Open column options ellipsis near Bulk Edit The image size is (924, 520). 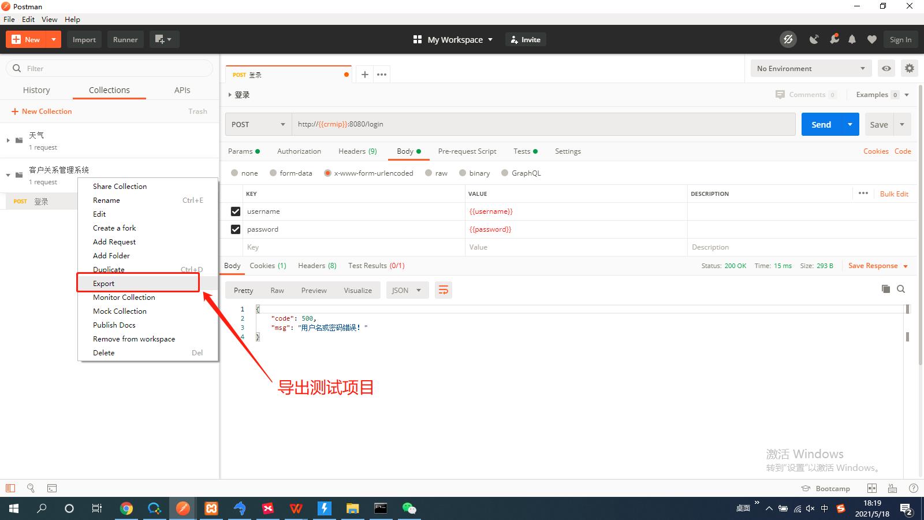pos(863,193)
